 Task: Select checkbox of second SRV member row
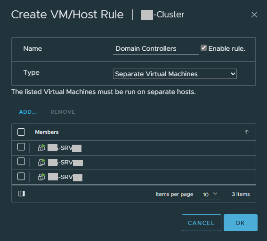pos(21,161)
